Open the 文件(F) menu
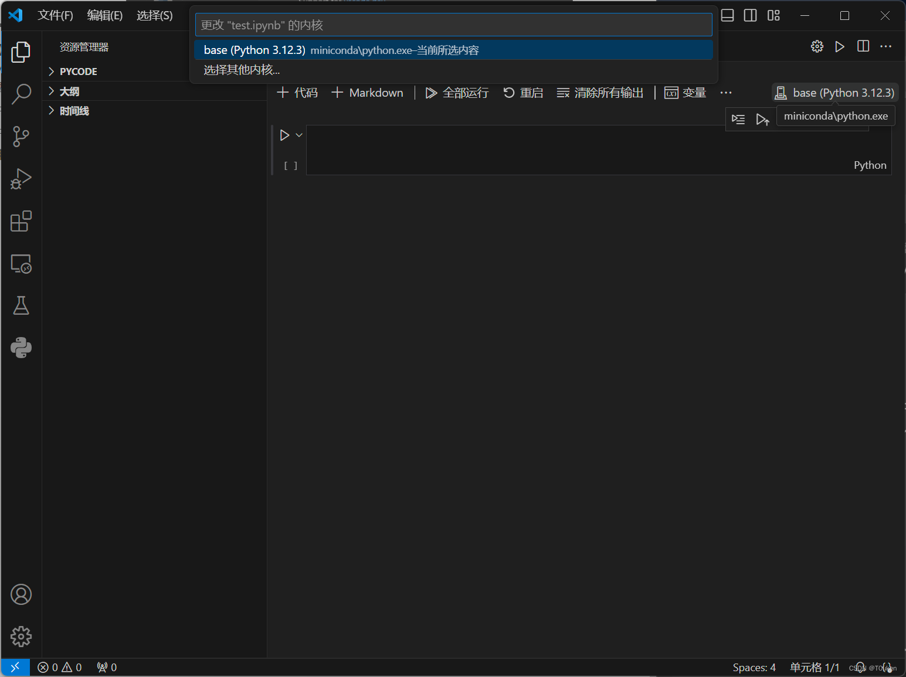 tap(55, 15)
